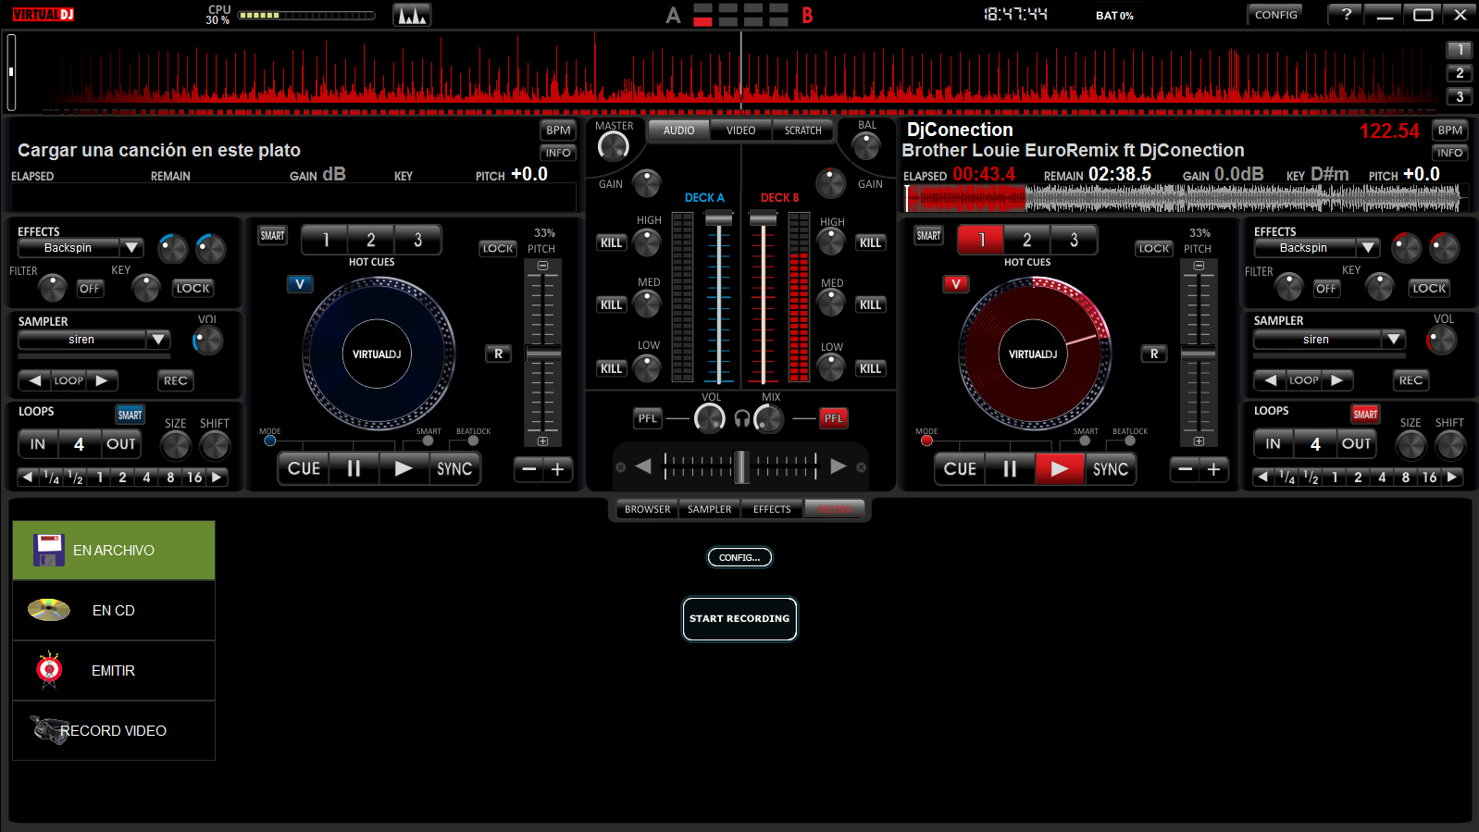Screen dimensions: 1479x832
Task: Toggle deck A MED kill
Action: click(x=612, y=304)
